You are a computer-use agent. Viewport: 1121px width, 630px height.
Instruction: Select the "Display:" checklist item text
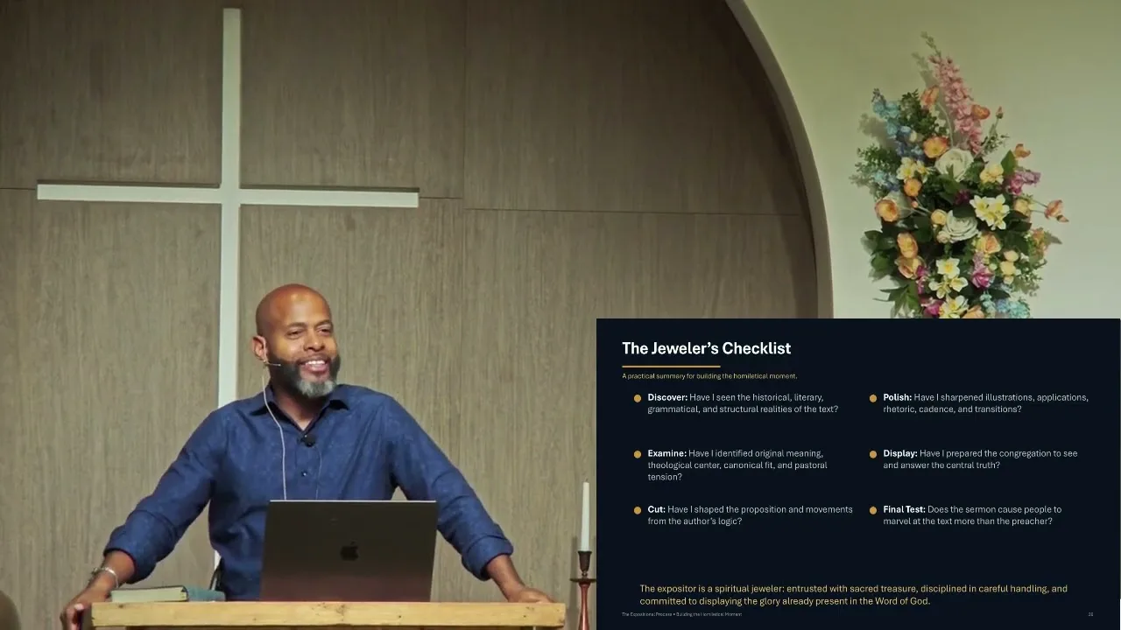(980, 459)
